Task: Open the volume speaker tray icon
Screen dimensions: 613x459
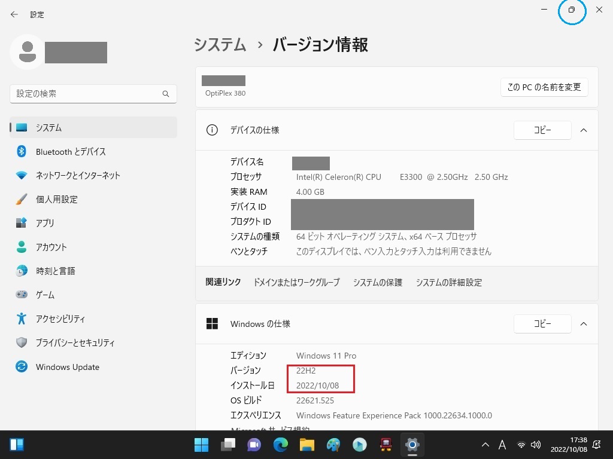Action: pos(536,445)
